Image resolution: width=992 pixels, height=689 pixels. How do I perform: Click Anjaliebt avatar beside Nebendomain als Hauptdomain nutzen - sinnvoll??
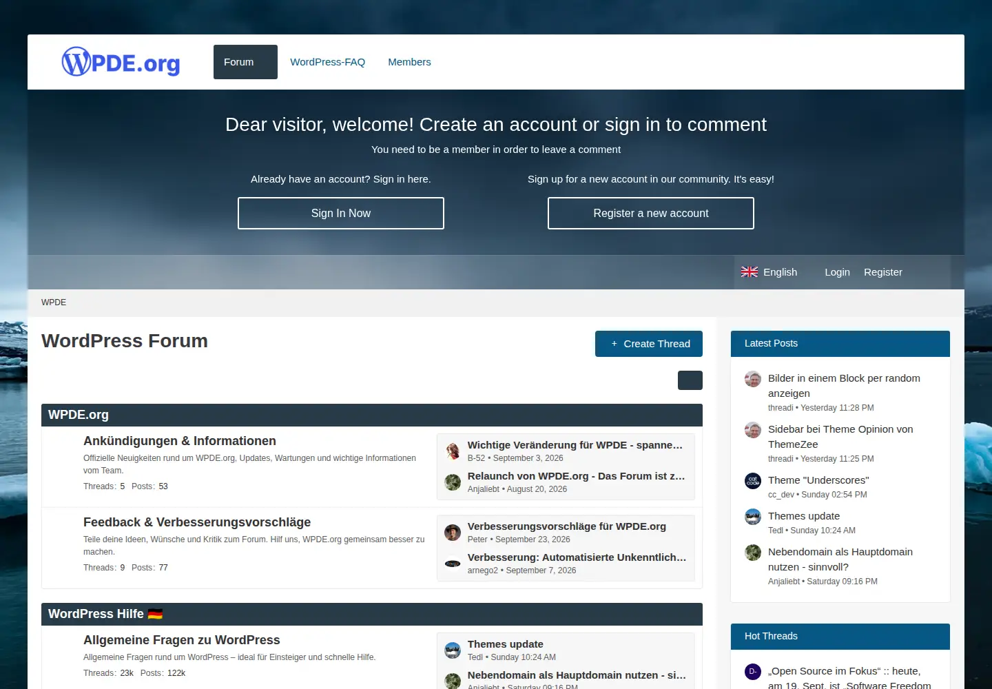(x=753, y=553)
